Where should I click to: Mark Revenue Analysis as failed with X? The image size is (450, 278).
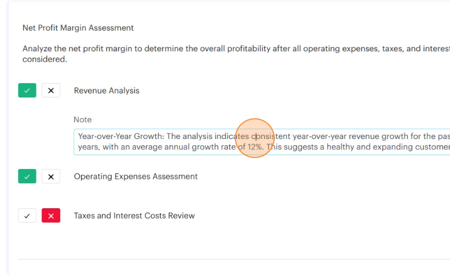click(x=51, y=91)
